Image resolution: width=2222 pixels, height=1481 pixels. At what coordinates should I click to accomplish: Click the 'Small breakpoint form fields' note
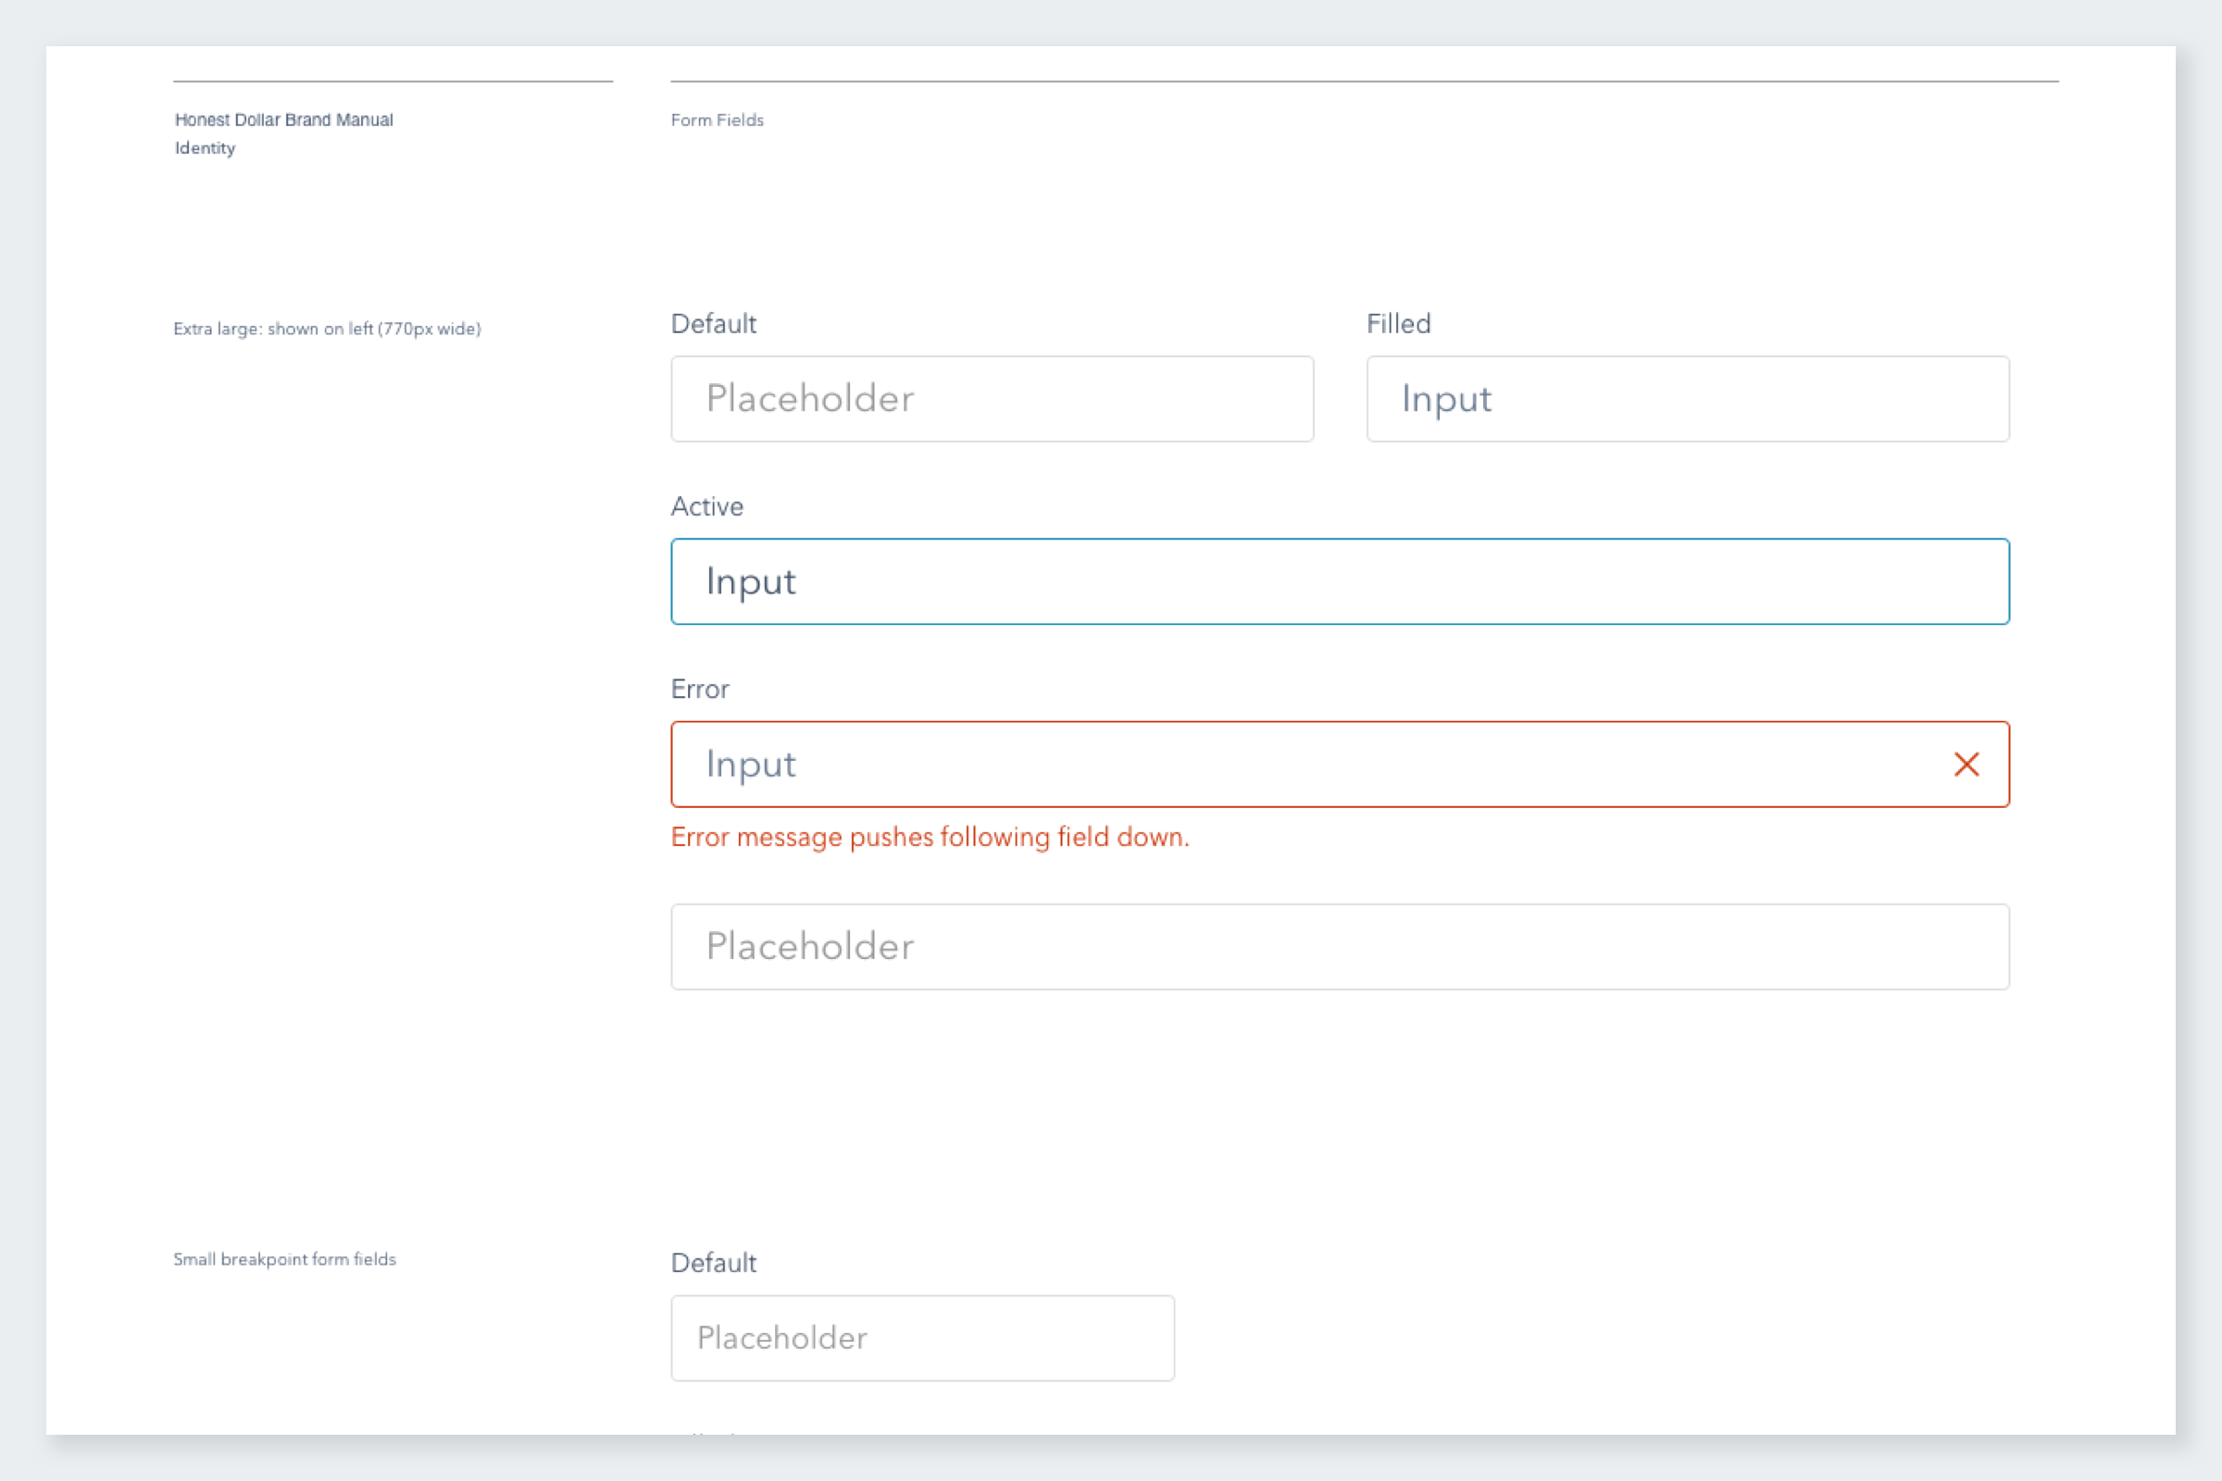pyautogui.click(x=284, y=1259)
